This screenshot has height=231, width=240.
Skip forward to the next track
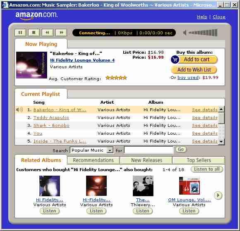click(61, 33)
